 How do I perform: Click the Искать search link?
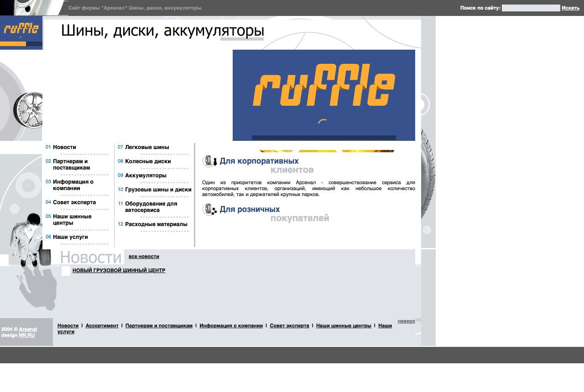(570, 8)
